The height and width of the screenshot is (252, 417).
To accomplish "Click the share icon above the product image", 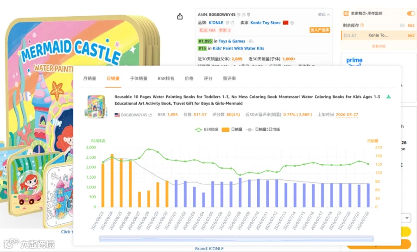I will click(x=180, y=16).
